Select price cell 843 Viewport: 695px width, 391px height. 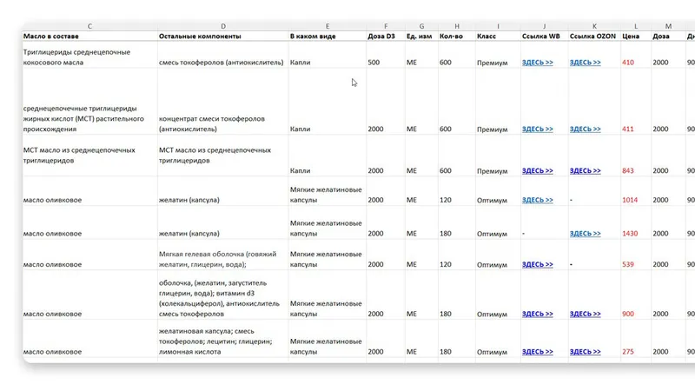[636, 156]
